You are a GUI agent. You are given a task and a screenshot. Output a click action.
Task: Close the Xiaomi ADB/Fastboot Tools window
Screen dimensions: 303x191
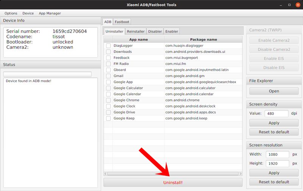tap(298, 5)
